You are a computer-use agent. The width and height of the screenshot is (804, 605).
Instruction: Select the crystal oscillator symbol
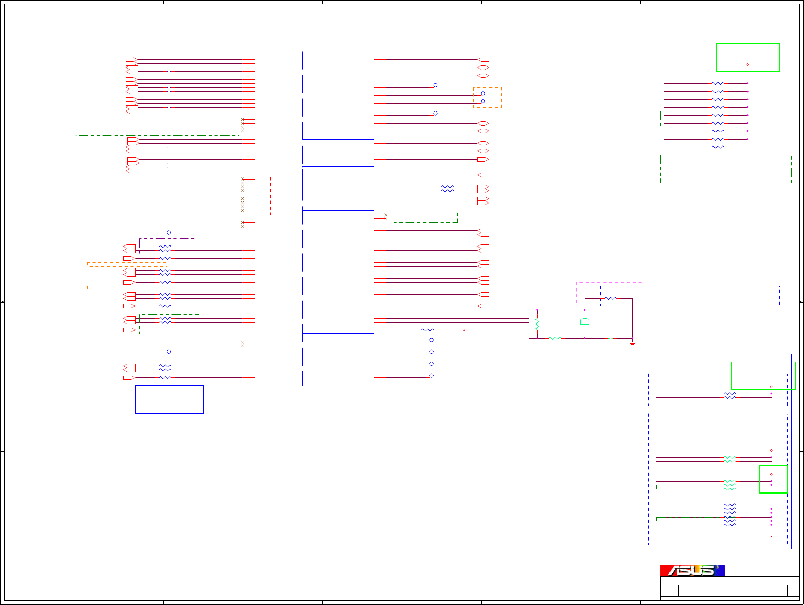(x=585, y=322)
